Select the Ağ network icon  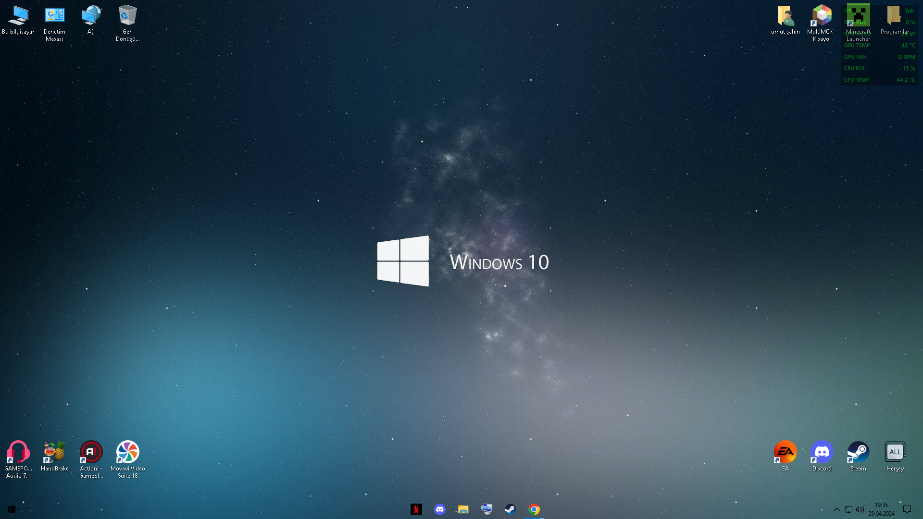pos(91,20)
